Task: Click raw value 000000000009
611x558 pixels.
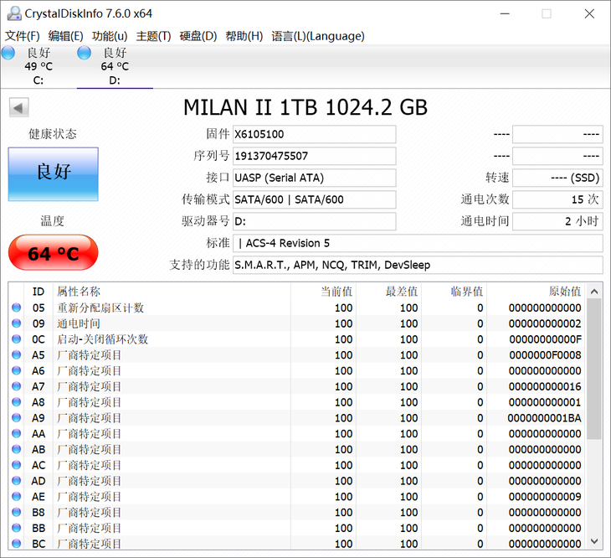Action: pos(545,496)
